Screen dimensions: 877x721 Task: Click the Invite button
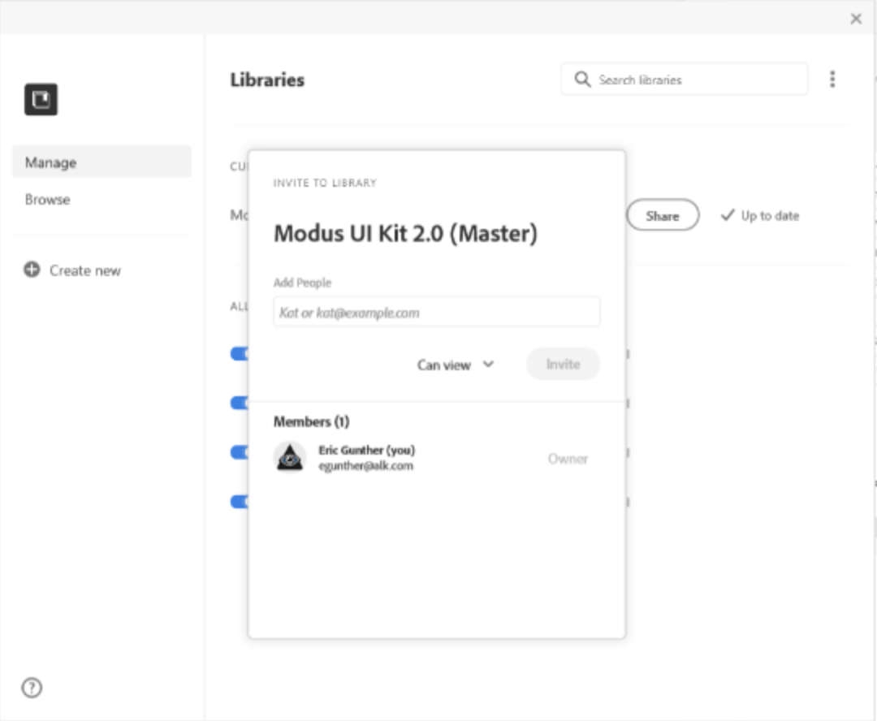point(563,365)
